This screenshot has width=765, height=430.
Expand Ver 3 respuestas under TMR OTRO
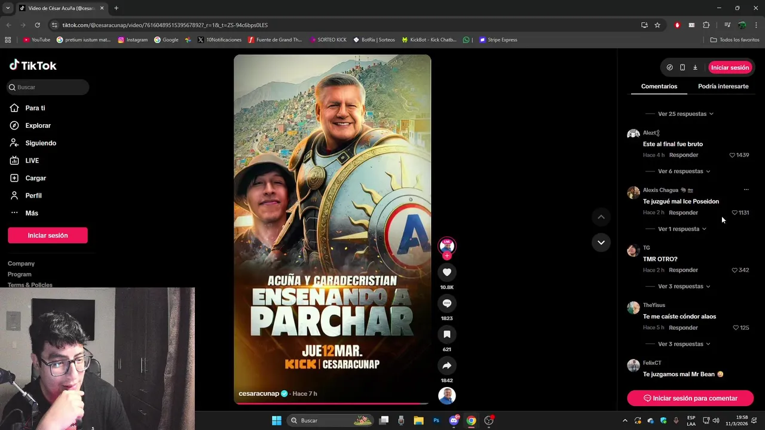[x=684, y=287]
